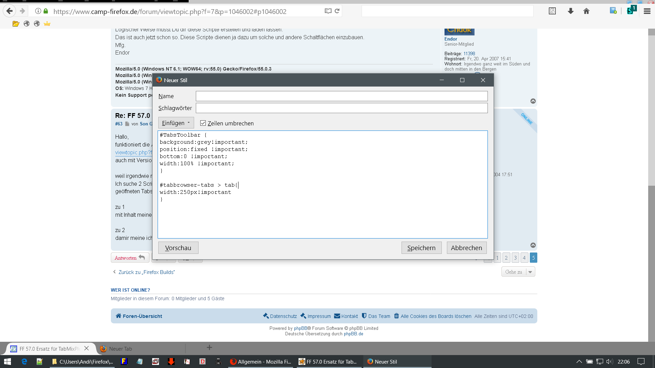Open Microsoft Edge from taskbar

coord(24,362)
